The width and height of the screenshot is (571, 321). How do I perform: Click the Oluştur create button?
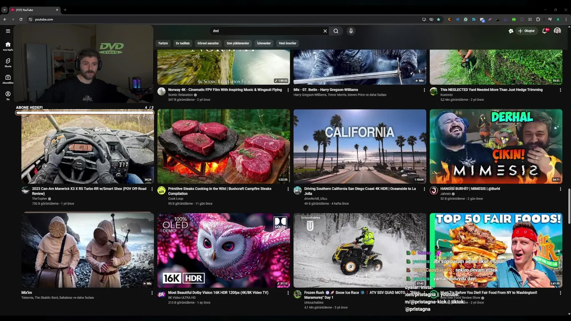pyautogui.click(x=526, y=31)
